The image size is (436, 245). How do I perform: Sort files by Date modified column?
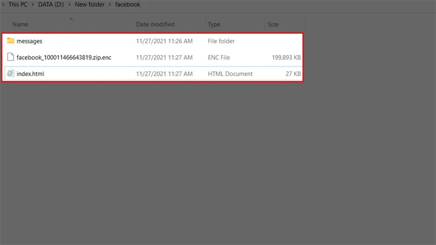(x=155, y=24)
